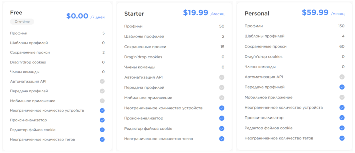The height and width of the screenshot is (153, 355).
Task: Select the Free plan title
Action: (16, 13)
